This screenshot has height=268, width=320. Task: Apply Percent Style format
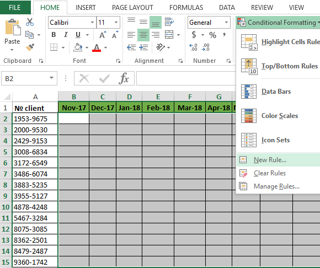coord(212,35)
